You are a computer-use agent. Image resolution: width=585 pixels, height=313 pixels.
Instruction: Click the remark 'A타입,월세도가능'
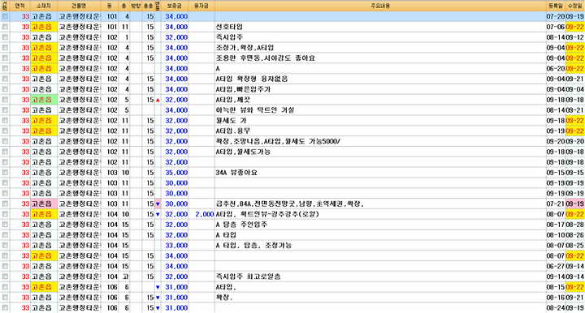243,152
